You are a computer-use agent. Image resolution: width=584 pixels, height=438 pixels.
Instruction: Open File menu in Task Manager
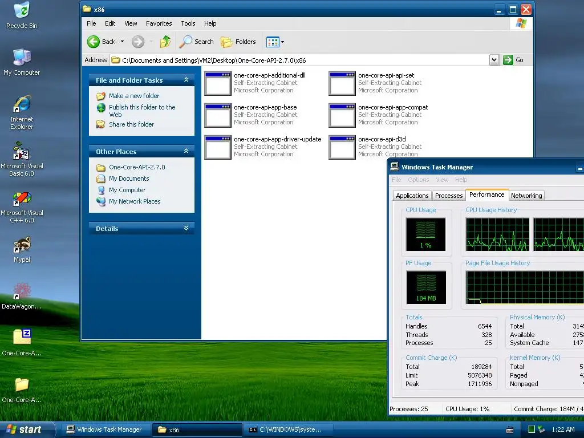tap(396, 180)
